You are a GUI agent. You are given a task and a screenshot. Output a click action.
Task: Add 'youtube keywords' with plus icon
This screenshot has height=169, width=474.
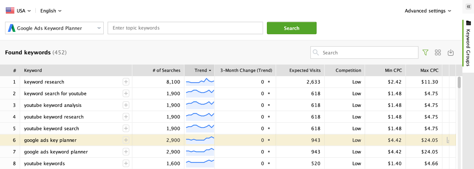tap(126, 163)
